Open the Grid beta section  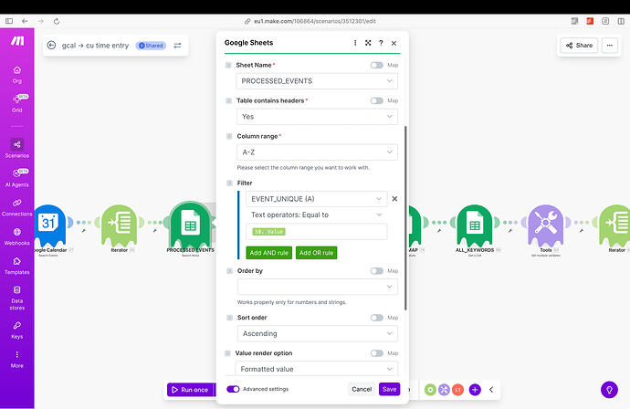pos(16,103)
